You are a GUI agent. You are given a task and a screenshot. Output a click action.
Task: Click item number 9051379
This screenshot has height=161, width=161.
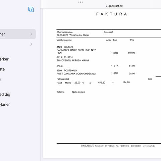pos(68,47)
